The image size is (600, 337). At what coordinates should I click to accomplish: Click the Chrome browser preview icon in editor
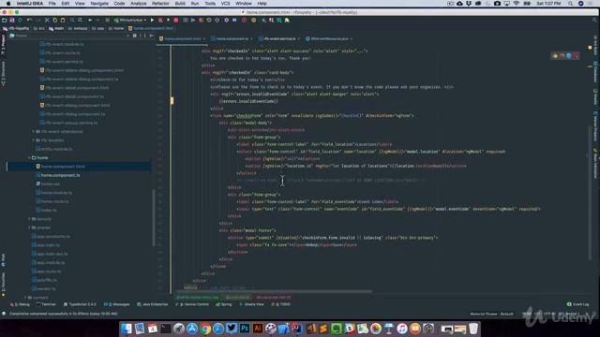point(555,56)
